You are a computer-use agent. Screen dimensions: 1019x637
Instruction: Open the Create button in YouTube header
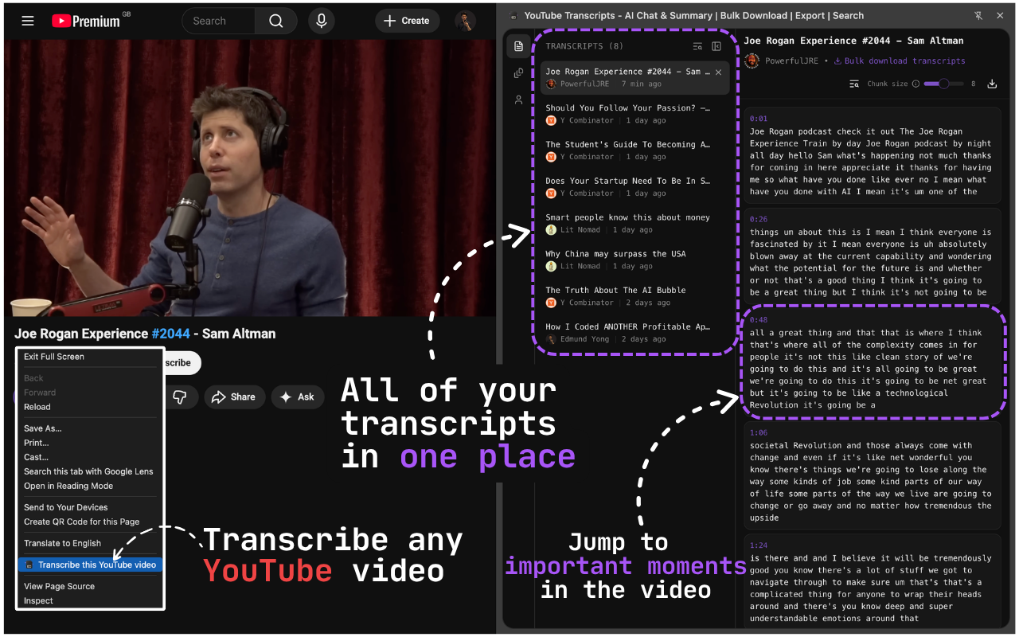tap(407, 21)
